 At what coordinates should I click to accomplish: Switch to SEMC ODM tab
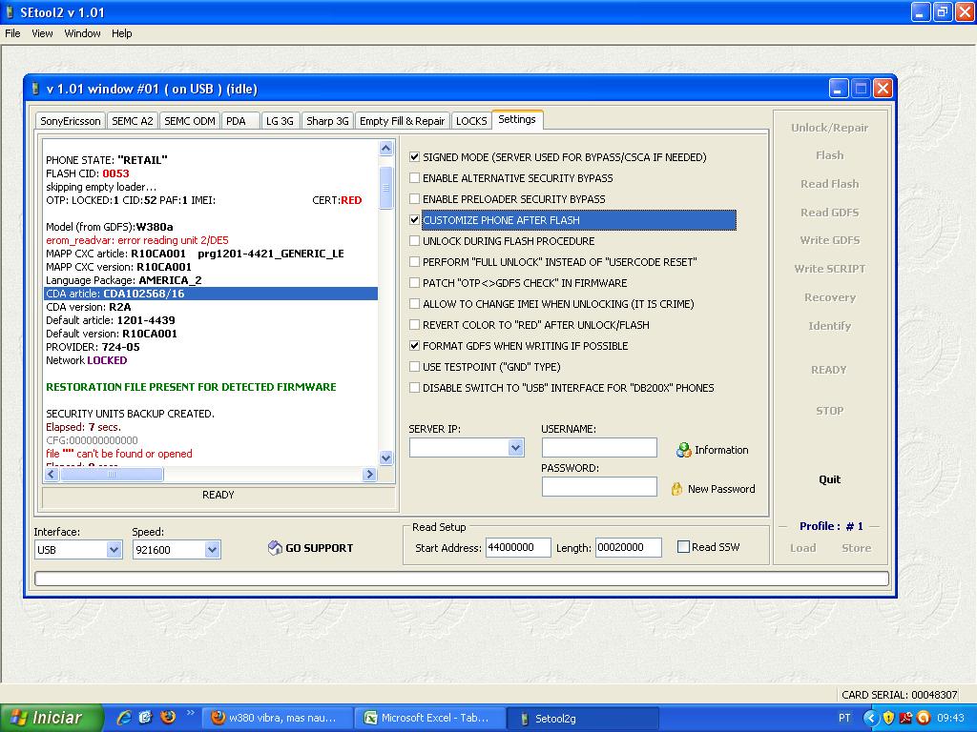click(x=190, y=121)
